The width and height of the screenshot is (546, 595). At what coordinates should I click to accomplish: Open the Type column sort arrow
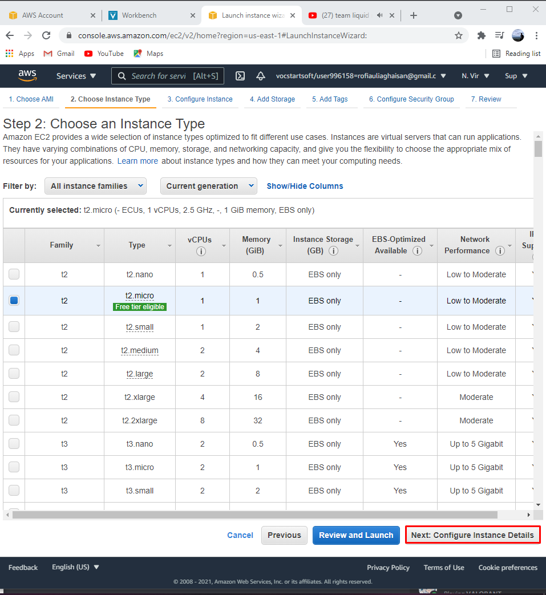coord(169,246)
